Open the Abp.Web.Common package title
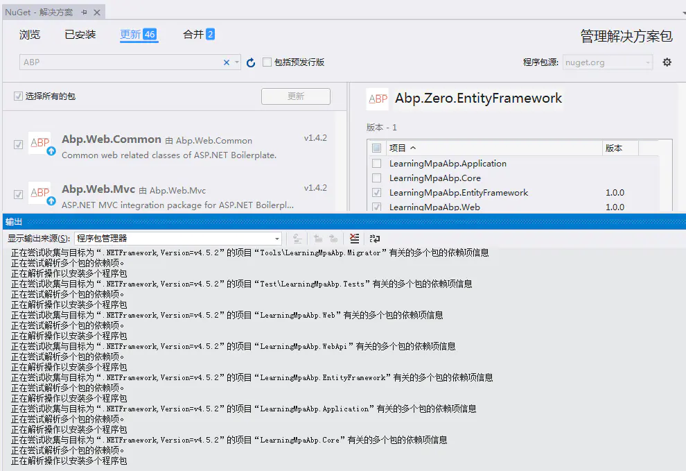This screenshot has height=471, width=686. pos(112,139)
